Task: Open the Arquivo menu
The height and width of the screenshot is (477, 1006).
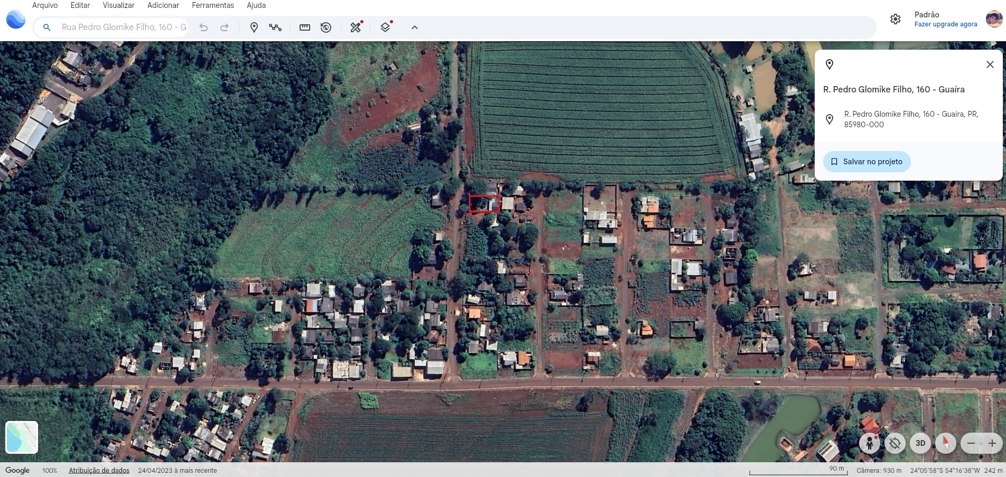Action: pyautogui.click(x=45, y=5)
